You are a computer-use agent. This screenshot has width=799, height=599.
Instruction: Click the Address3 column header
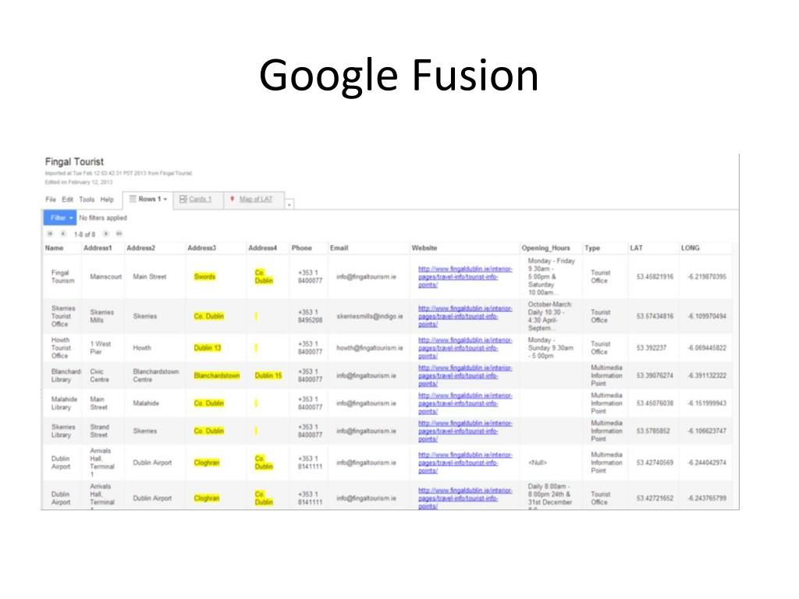[202, 248]
